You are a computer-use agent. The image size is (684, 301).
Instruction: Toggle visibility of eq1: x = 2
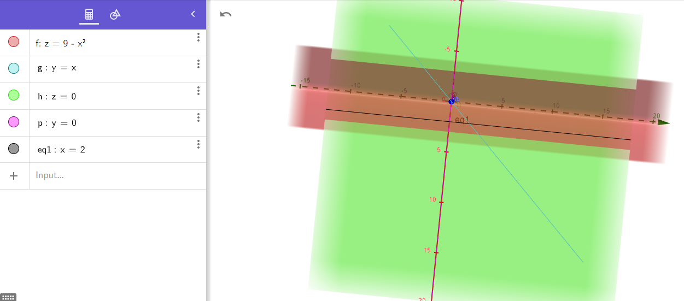tap(14, 149)
